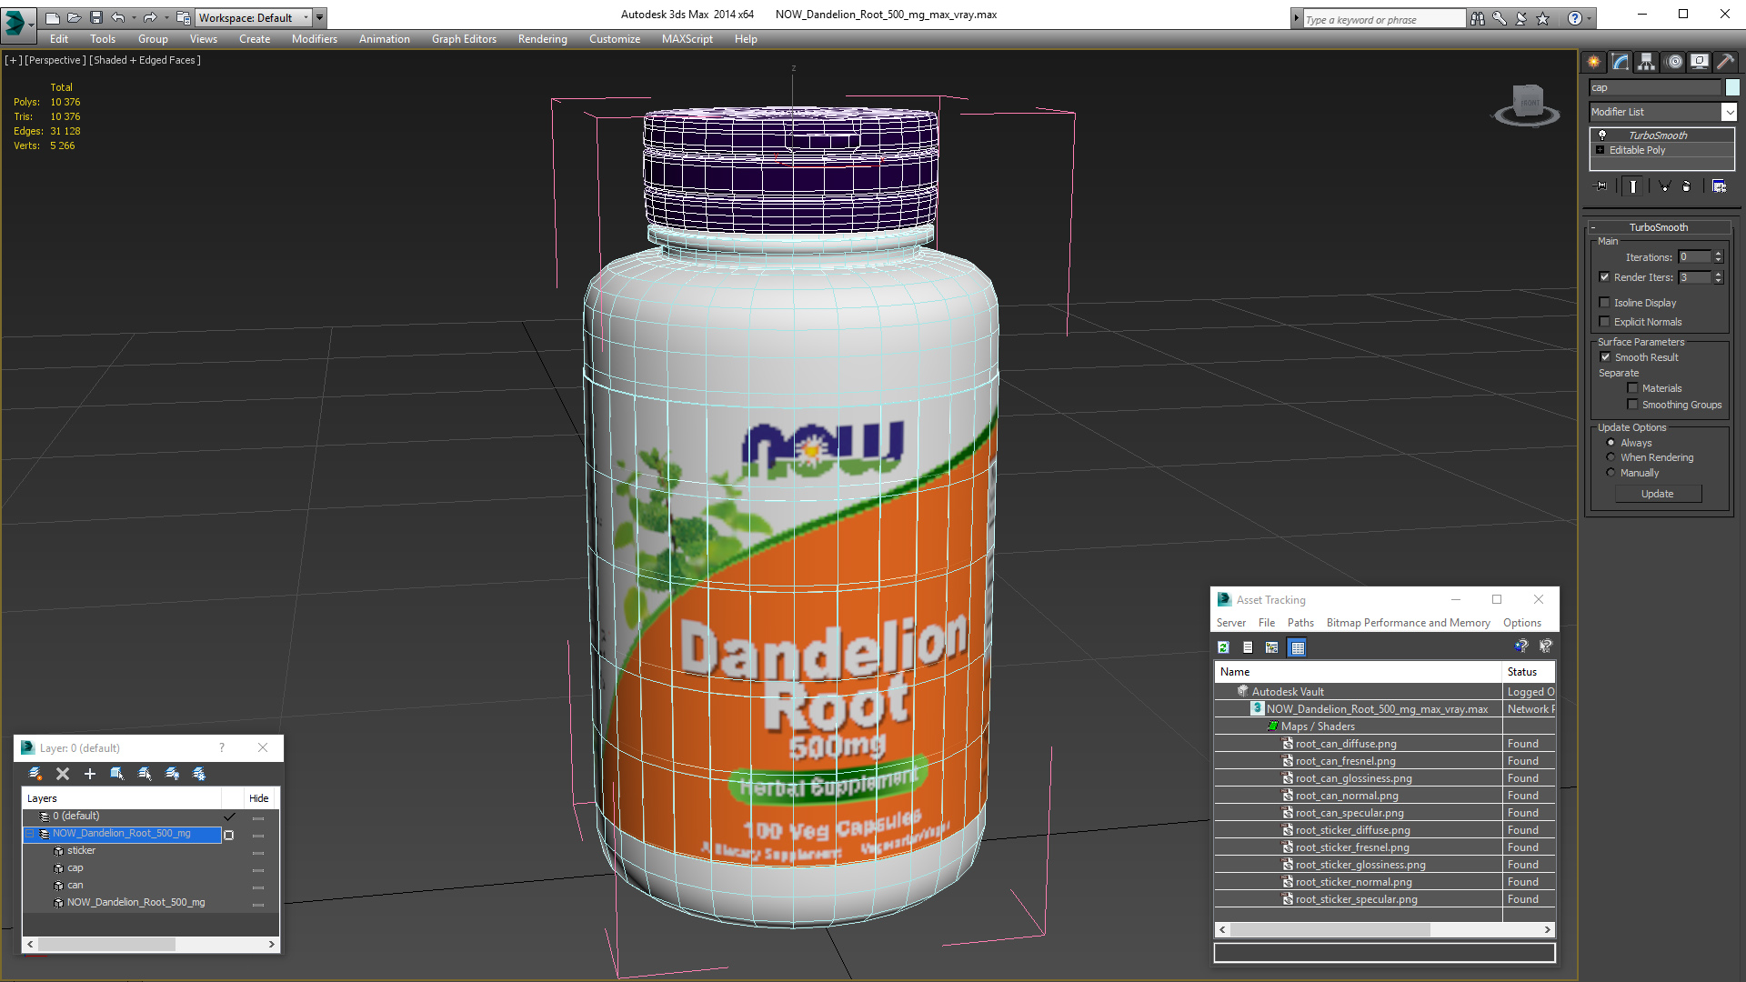The width and height of the screenshot is (1746, 982).
Task: Click the Status column header in Asset Tracking
Action: coord(1528,672)
